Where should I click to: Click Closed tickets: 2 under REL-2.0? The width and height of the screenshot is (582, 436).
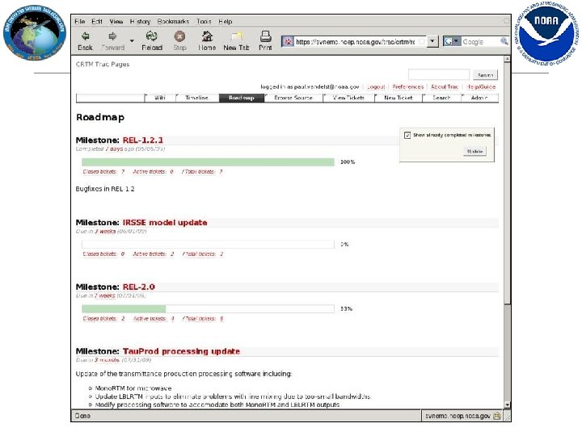point(103,318)
